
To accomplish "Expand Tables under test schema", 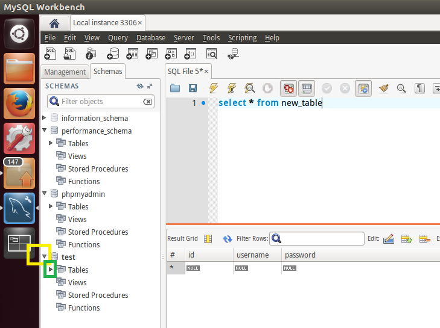I will (x=51, y=270).
